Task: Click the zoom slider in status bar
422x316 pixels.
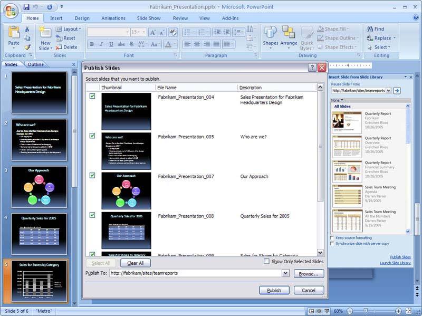Action: 366,311
